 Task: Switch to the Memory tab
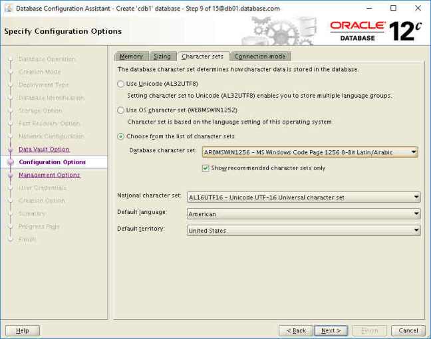(131, 56)
